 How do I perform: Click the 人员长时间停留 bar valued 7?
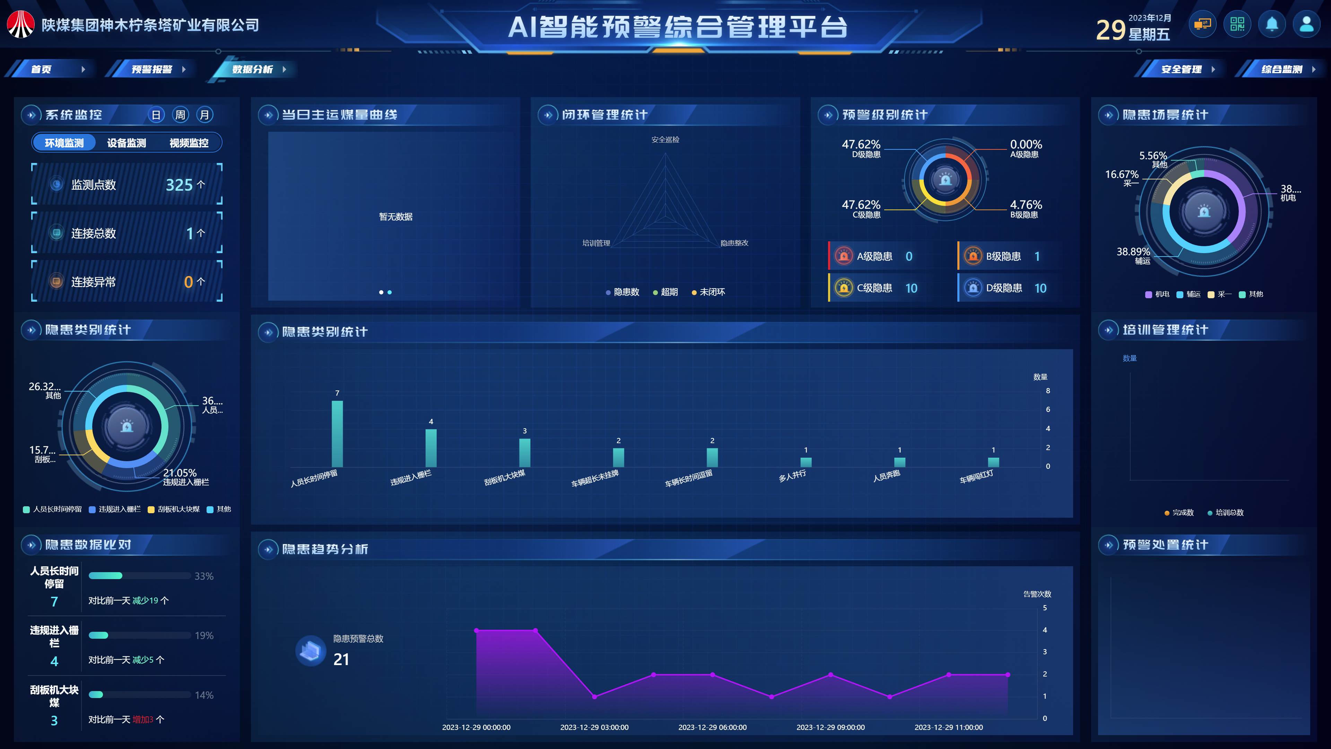[x=337, y=434]
